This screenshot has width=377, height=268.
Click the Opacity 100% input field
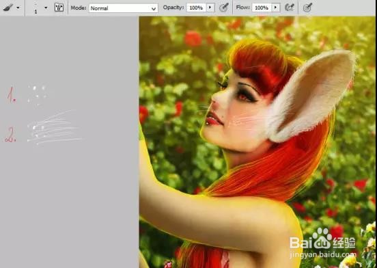[196, 8]
